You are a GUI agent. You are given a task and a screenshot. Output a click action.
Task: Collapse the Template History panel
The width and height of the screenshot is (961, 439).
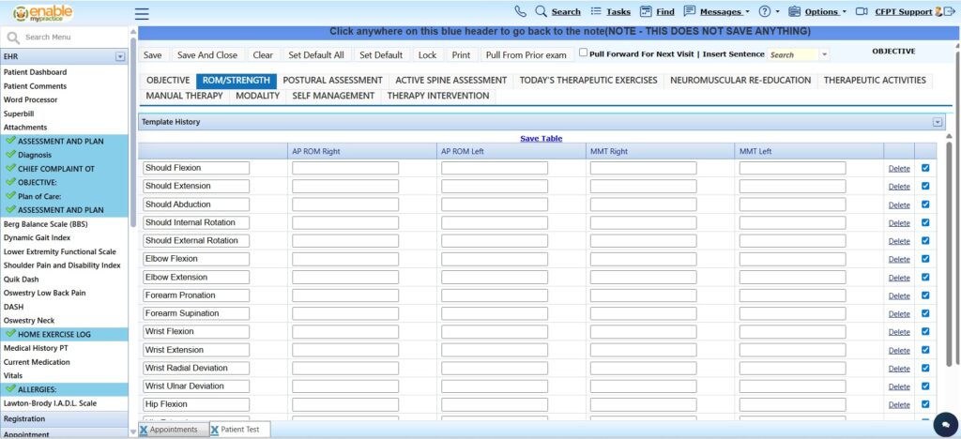click(937, 122)
